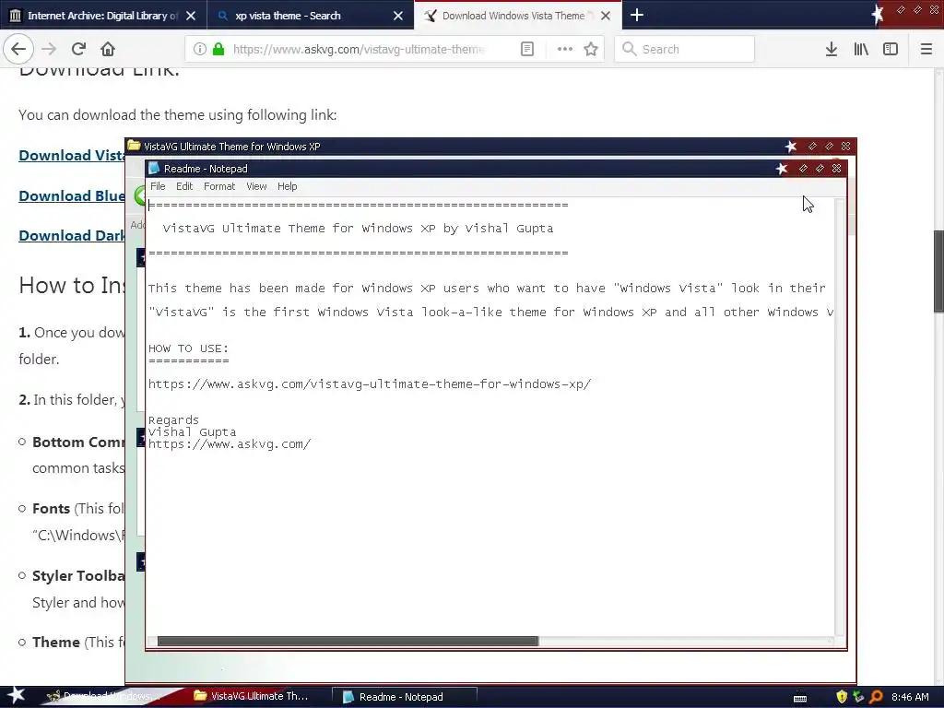Screen dimensions: 944x708
Task: Click the askvg.com vistavg URL line in Notepad
Action: pos(370,384)
